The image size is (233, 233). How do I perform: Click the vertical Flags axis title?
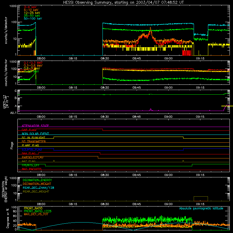coord(12,145)
